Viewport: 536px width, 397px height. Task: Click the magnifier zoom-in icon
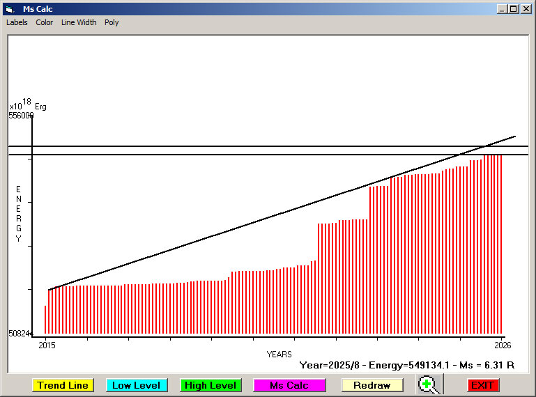coord(429,384)
